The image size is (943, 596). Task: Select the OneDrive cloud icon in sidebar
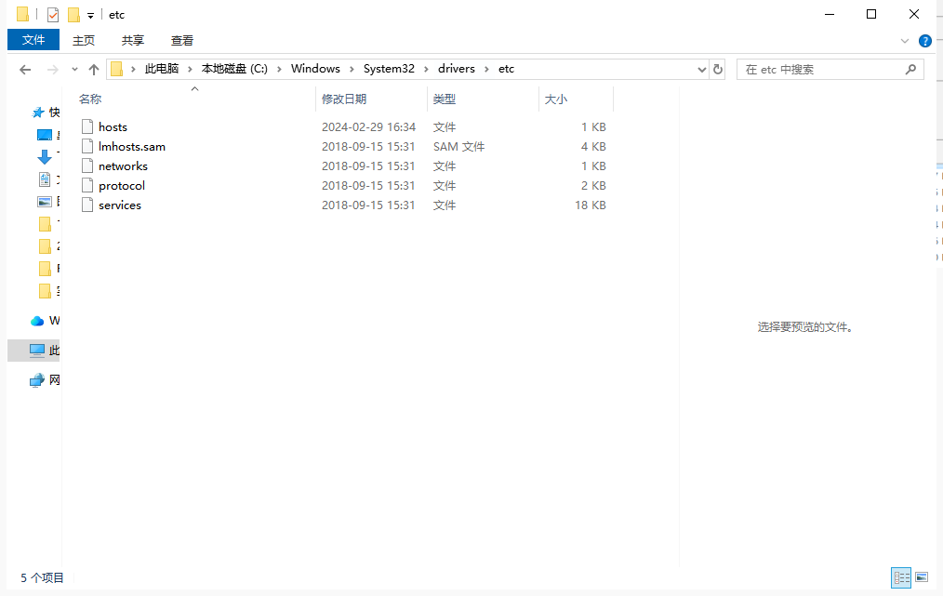tap(37, 321)
